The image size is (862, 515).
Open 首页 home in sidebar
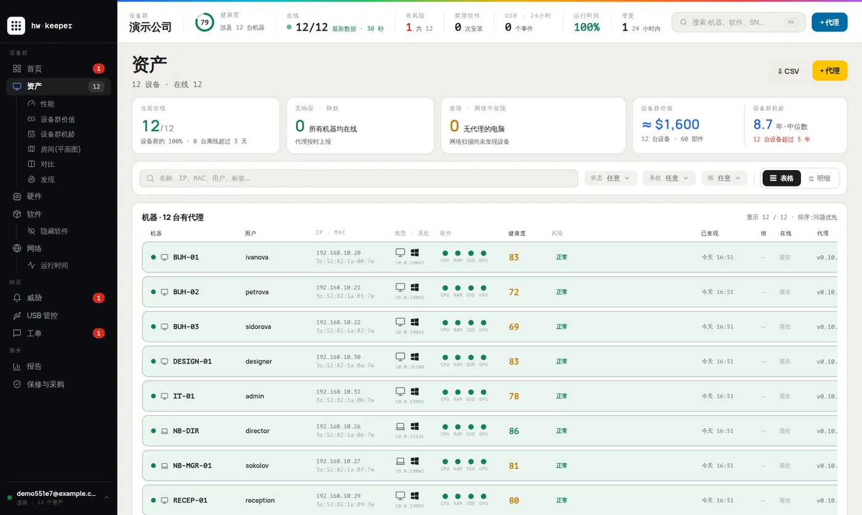(x=58, y=68)
